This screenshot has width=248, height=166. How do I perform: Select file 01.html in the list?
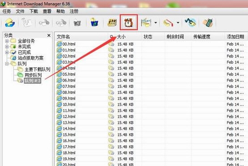pos(69,50)
